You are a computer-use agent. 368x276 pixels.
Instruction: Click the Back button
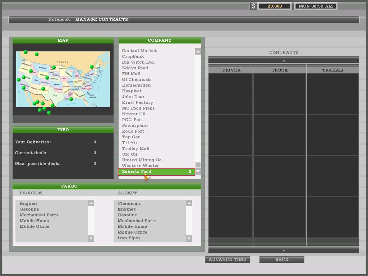click(x=282, y=259)
